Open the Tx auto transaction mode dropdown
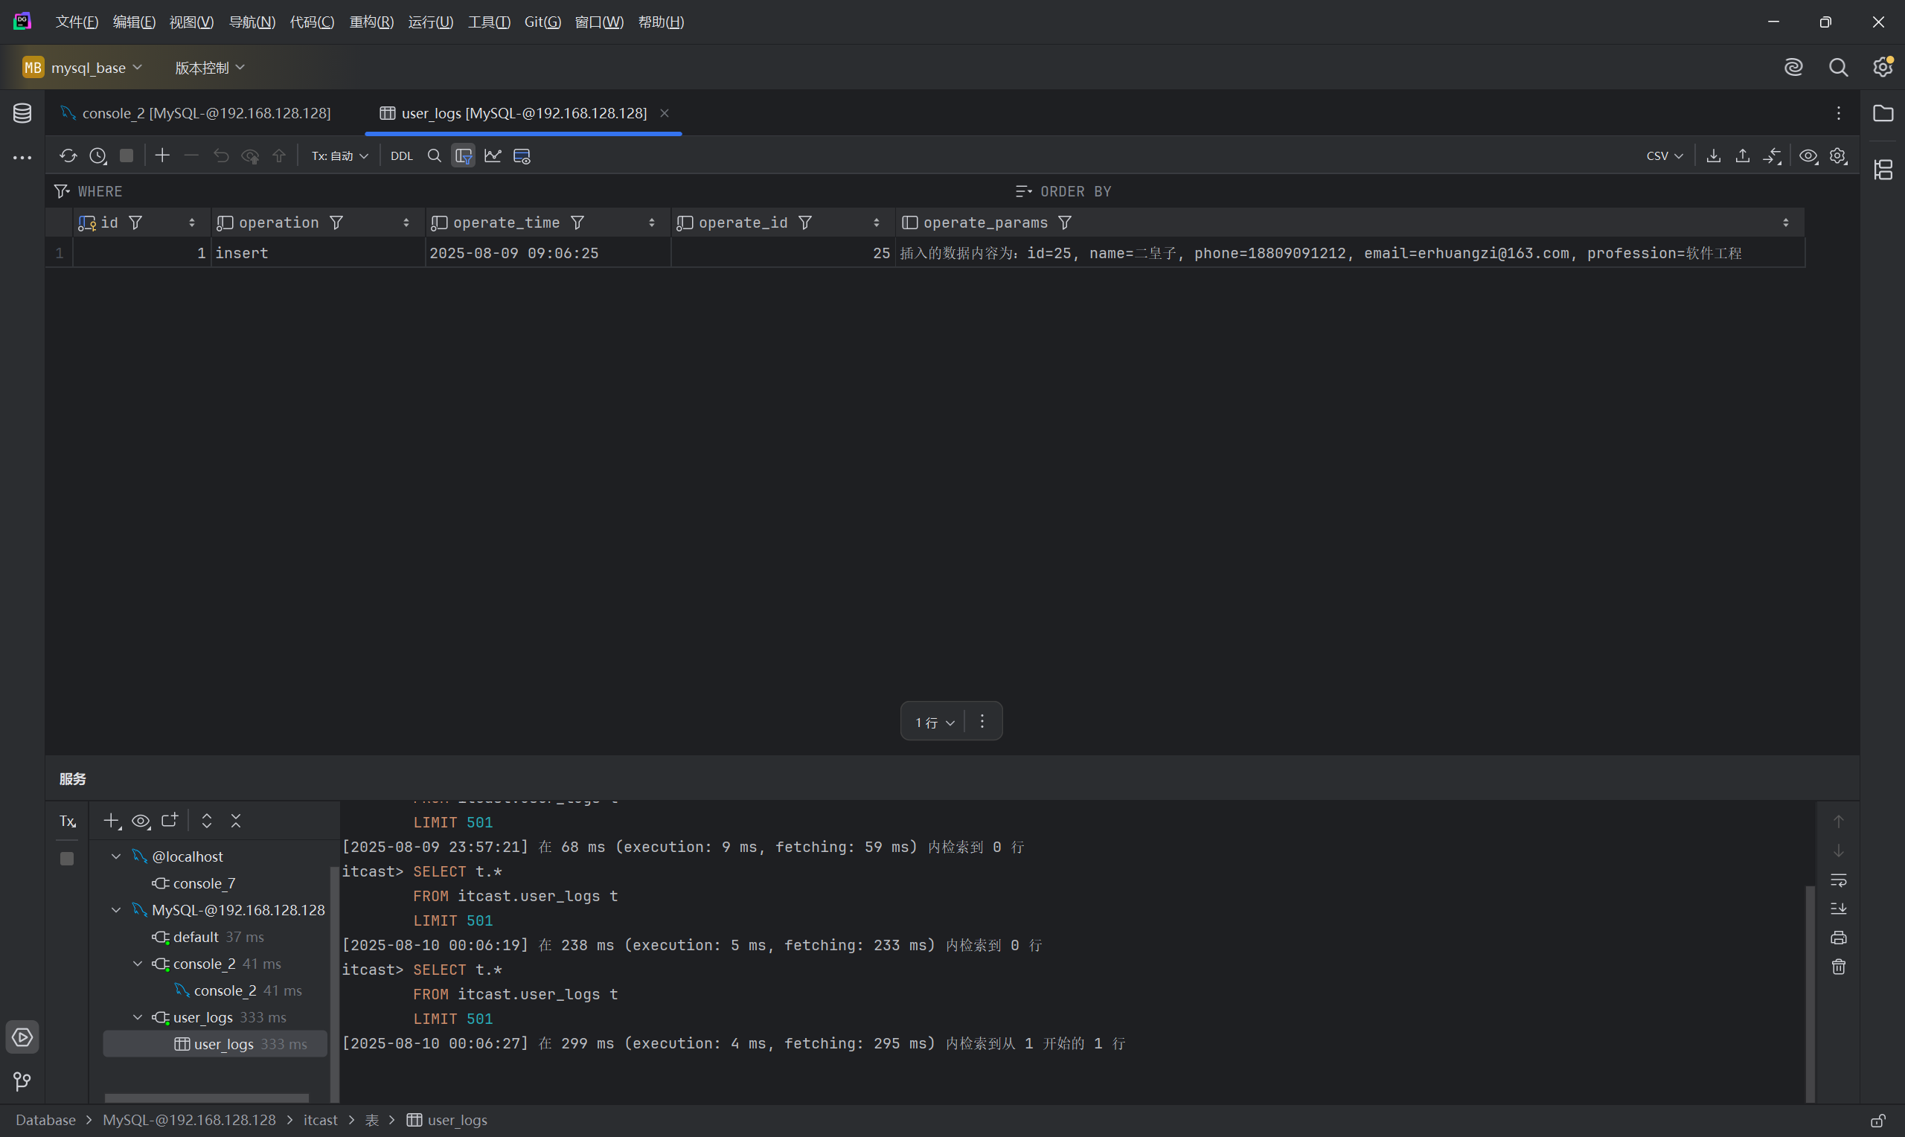The height and width of the screenshot is (1137, 1905). point(339,156)
